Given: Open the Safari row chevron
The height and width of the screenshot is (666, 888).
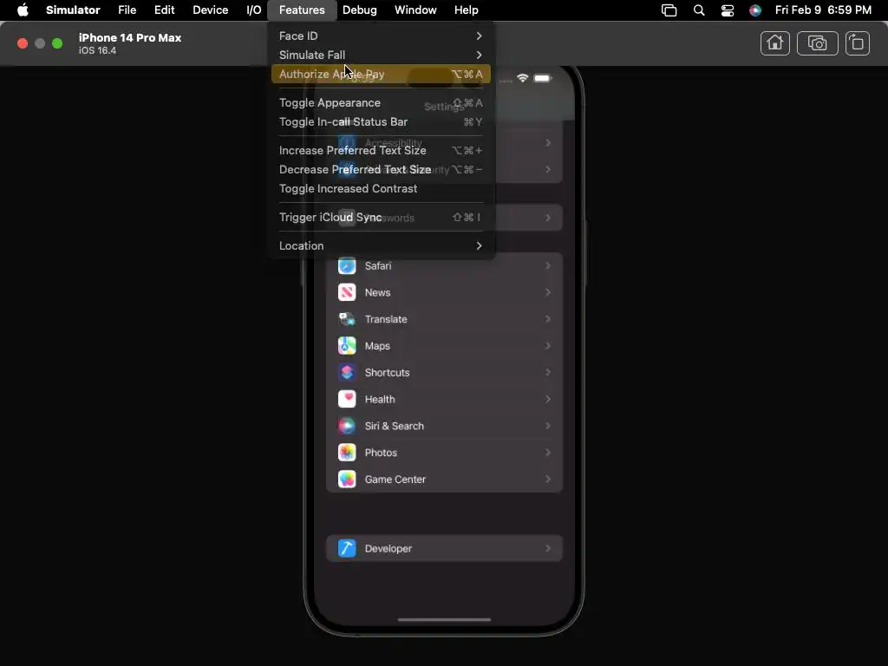Looking at the screenshot, I should [548, 265].
